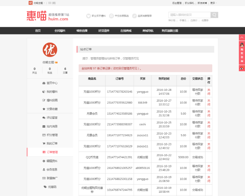Viewport: 245px width, 196px height.
Task: Go to 首页 in navigation bar
Action: click(38, 31)
